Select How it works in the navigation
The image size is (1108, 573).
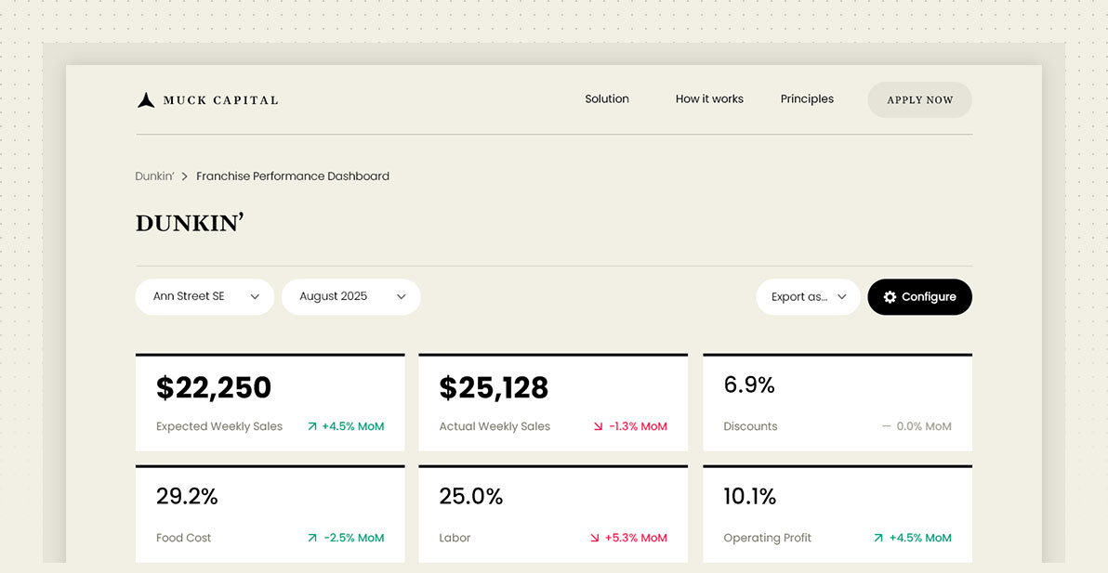(x=709, y=98)
